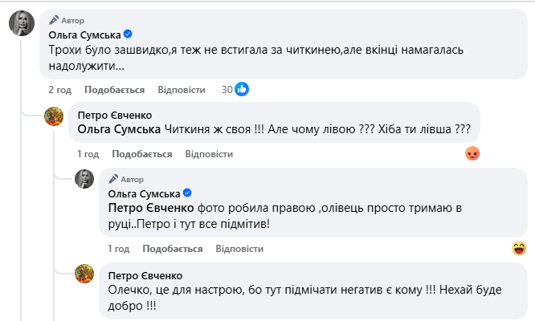Viewport: 535px width, 321px height.
Task: Click the Ольга Сумська mention in Петро's reply
Action: (x=119, y=129)
